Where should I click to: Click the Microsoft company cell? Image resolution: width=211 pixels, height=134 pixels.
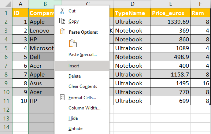[x=42, y=48]
